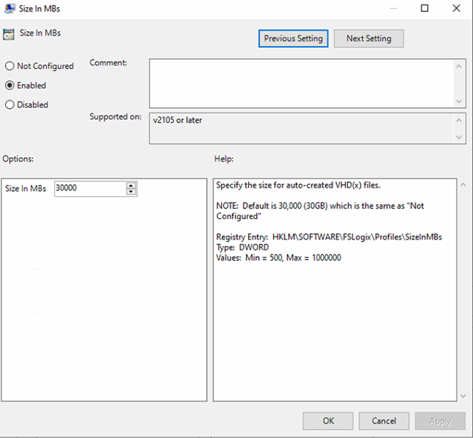
Task: Click the title bar window icon
Action: click(x=8, y=9)
